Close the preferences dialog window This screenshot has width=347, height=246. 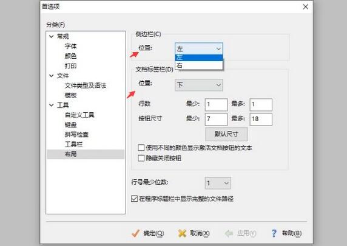pyautogui.click(x=306, y=7)
